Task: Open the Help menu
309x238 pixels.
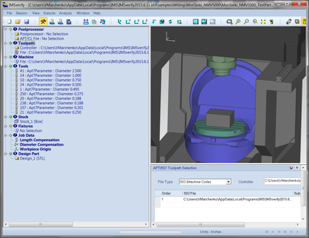Action: pos(96,13)
